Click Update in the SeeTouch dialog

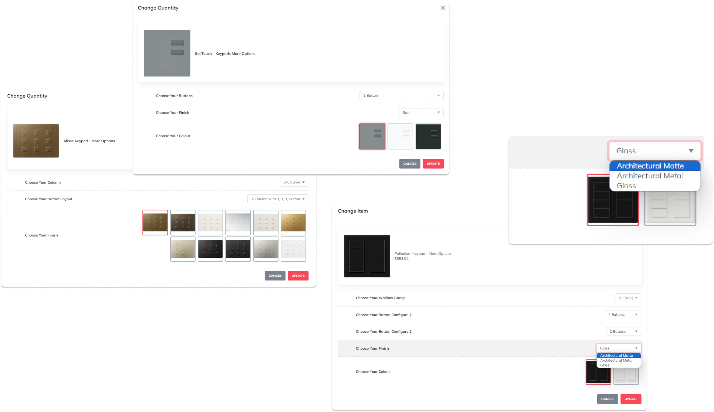433,164
